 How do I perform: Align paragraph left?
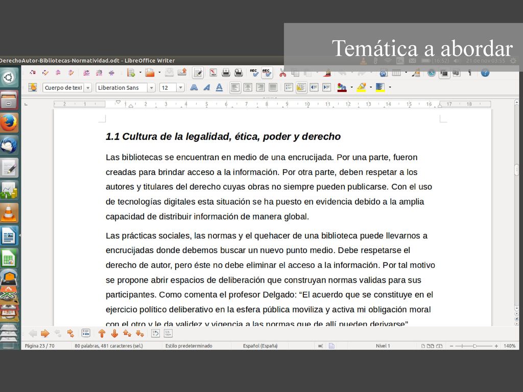point(235,87)
